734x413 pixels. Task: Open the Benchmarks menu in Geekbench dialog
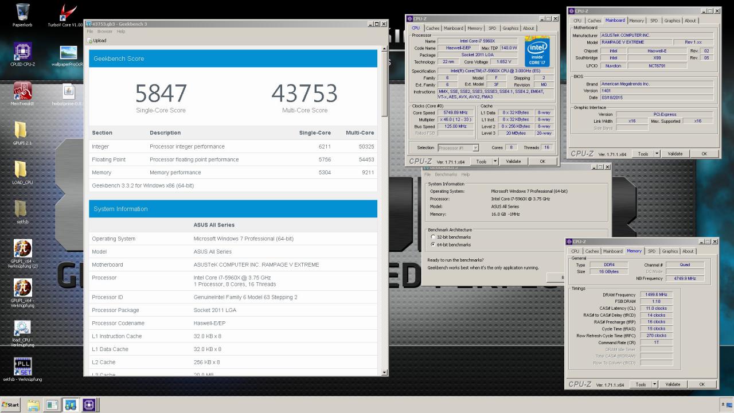click(x=446, y=174)
